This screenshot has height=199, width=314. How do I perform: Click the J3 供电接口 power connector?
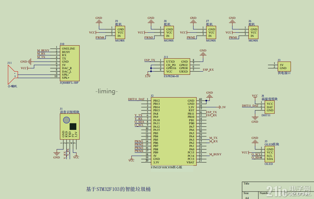tap(284, 67)
